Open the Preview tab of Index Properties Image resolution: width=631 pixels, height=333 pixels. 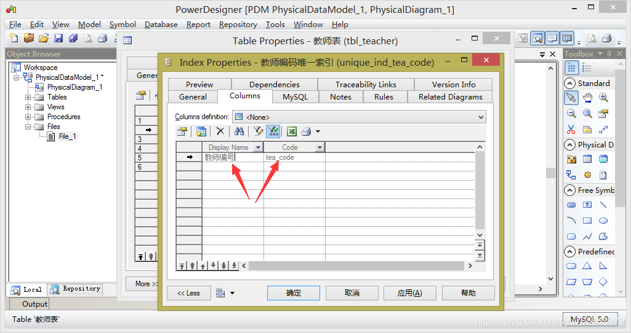199,84
